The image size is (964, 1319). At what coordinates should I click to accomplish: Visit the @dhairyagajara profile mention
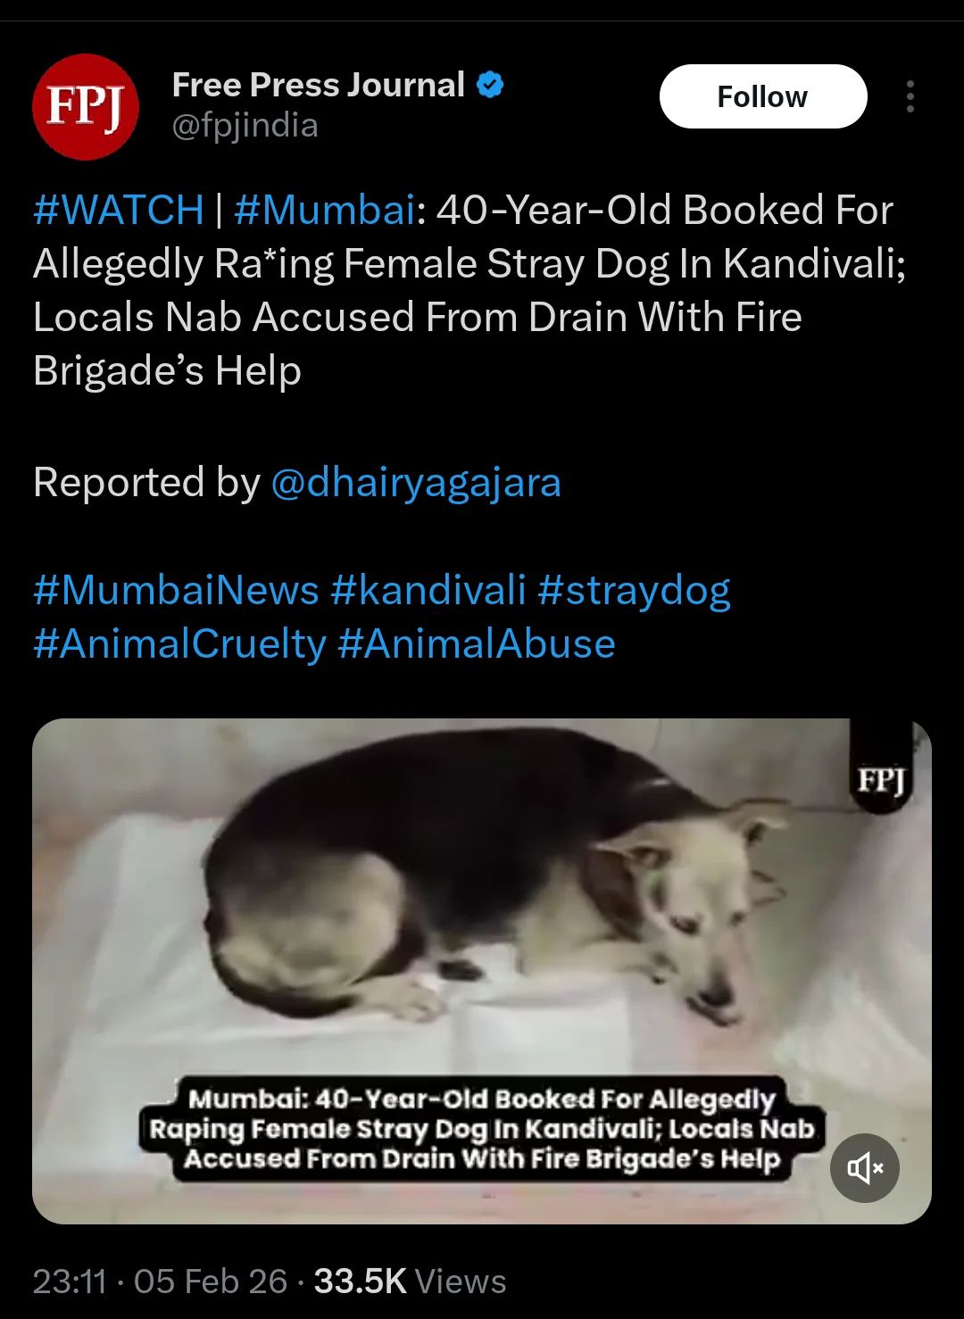pyautogui.click(x=415, y=483)
